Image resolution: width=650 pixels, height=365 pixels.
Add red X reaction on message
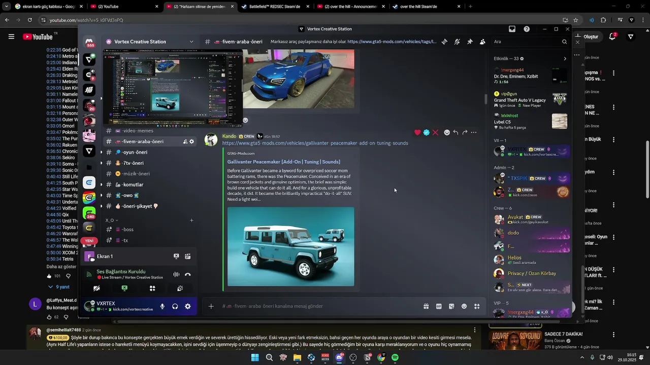[x=435, y=132]
